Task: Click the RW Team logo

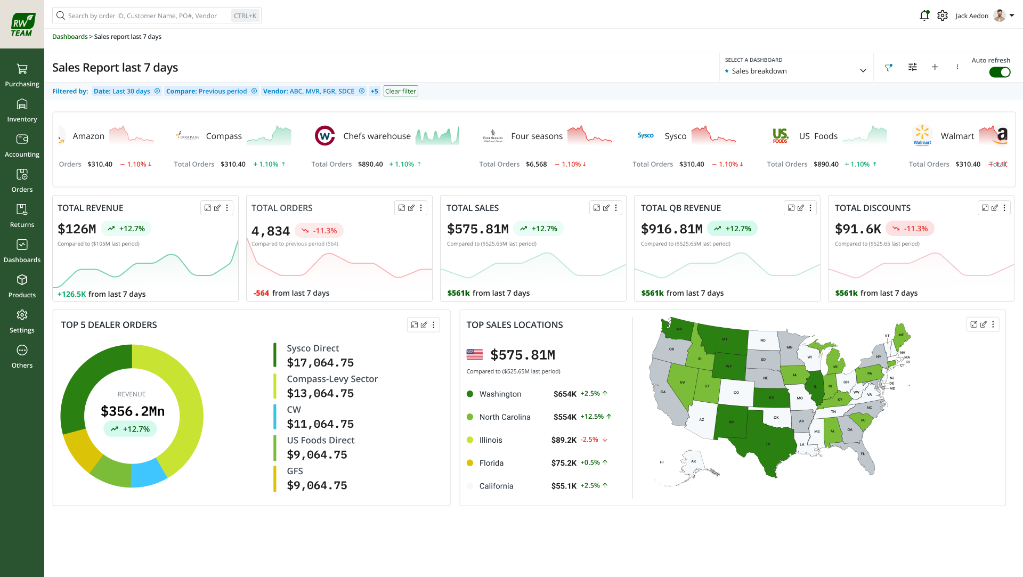Action: pyautogui.click(x=22, y=24)
